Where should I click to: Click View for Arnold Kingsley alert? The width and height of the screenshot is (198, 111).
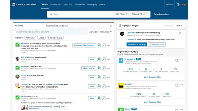pyautogui.click(x=92, y=59)
